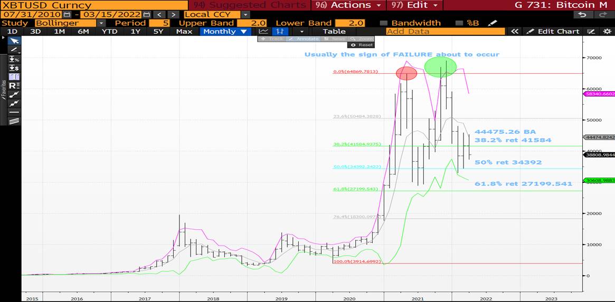This screenshot has width=615, height=302.
Task: Click the 'Usually the sign of FAILURE' annotation
Action: click(x=402, y=54)
